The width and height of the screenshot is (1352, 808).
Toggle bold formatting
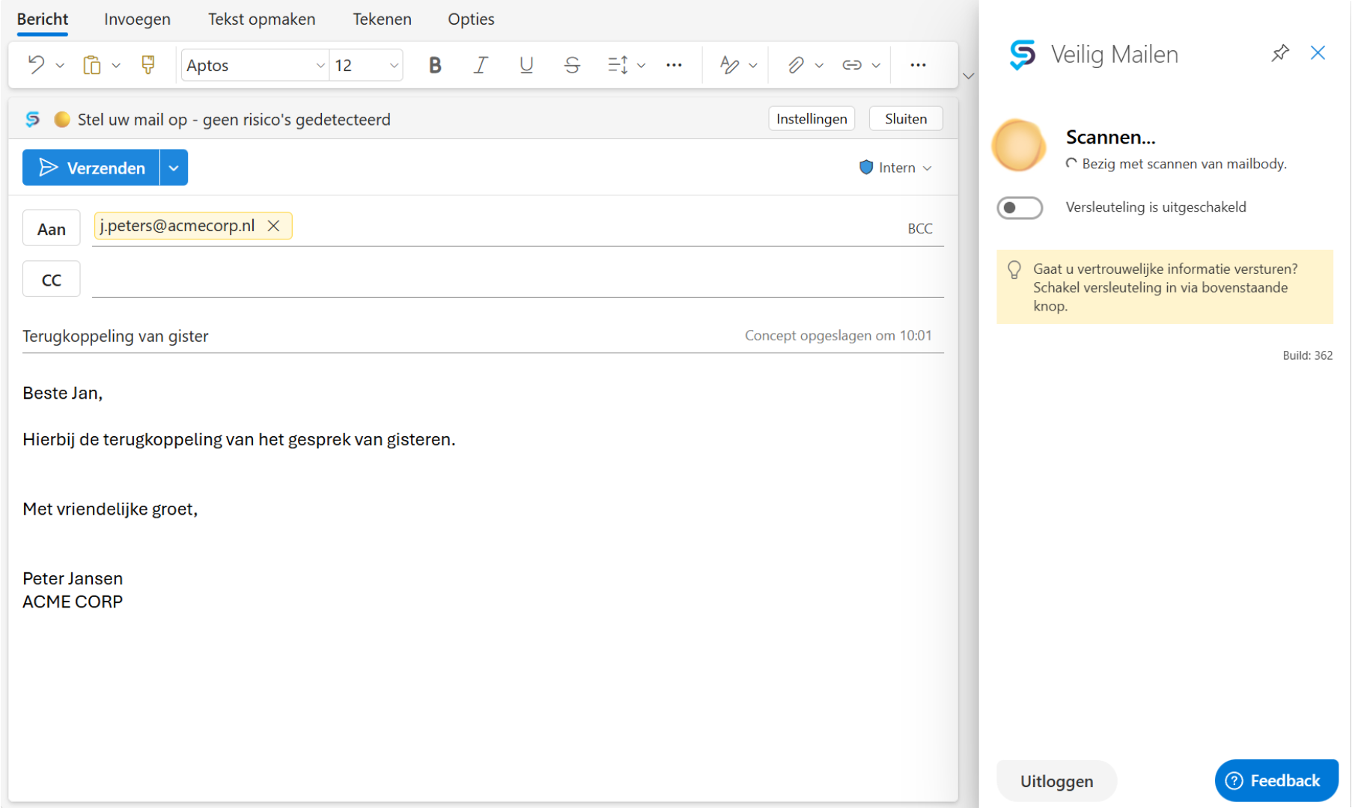tap(434, 65)
